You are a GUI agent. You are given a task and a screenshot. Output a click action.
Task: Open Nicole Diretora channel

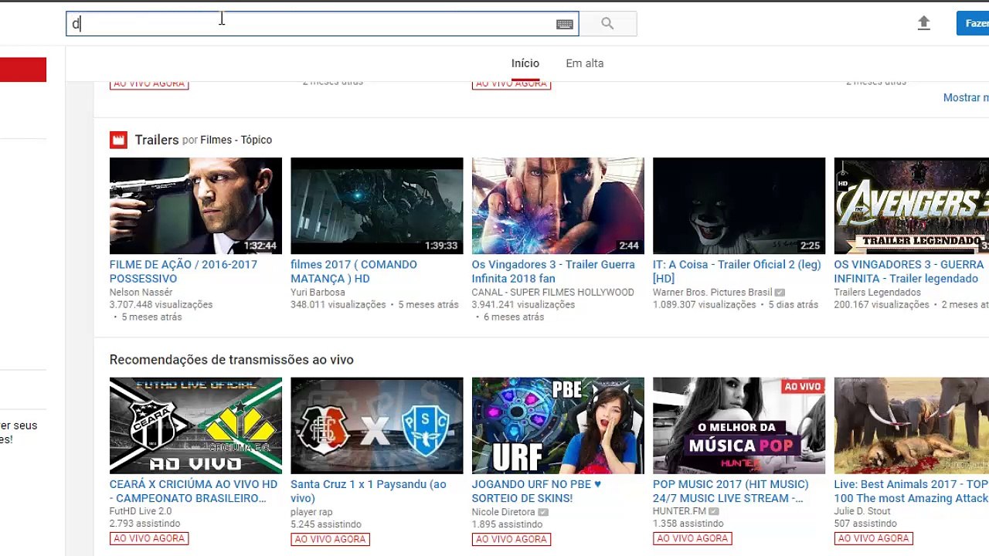coord(504,512)
